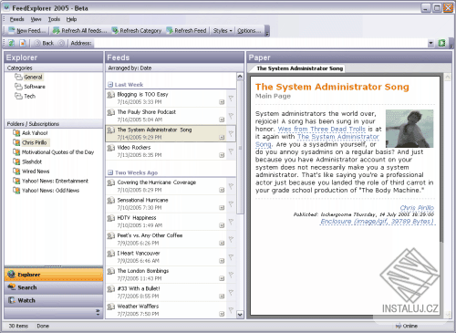The height and width of the screenshot is (333, 456).
Task: Open the HDTV Happiness item
Action: click(x=166, y=222)
